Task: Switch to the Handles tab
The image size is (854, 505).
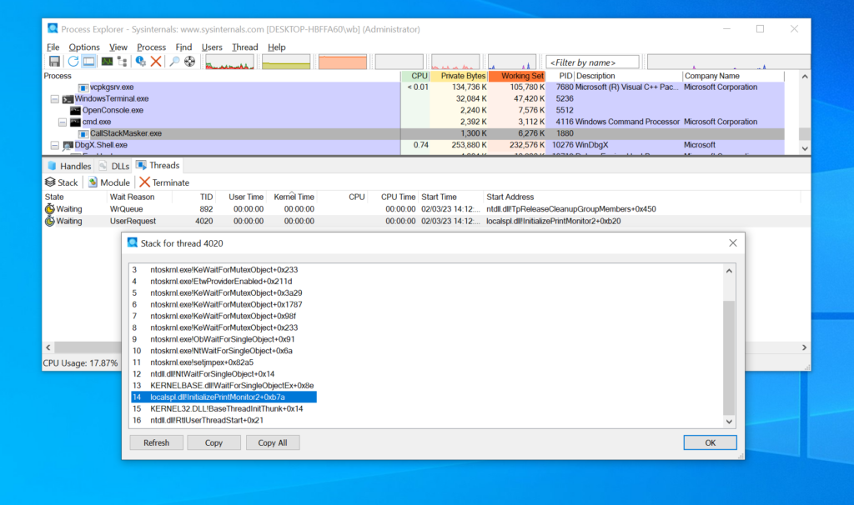Action: pyautogui.click(x=69, y=166)
